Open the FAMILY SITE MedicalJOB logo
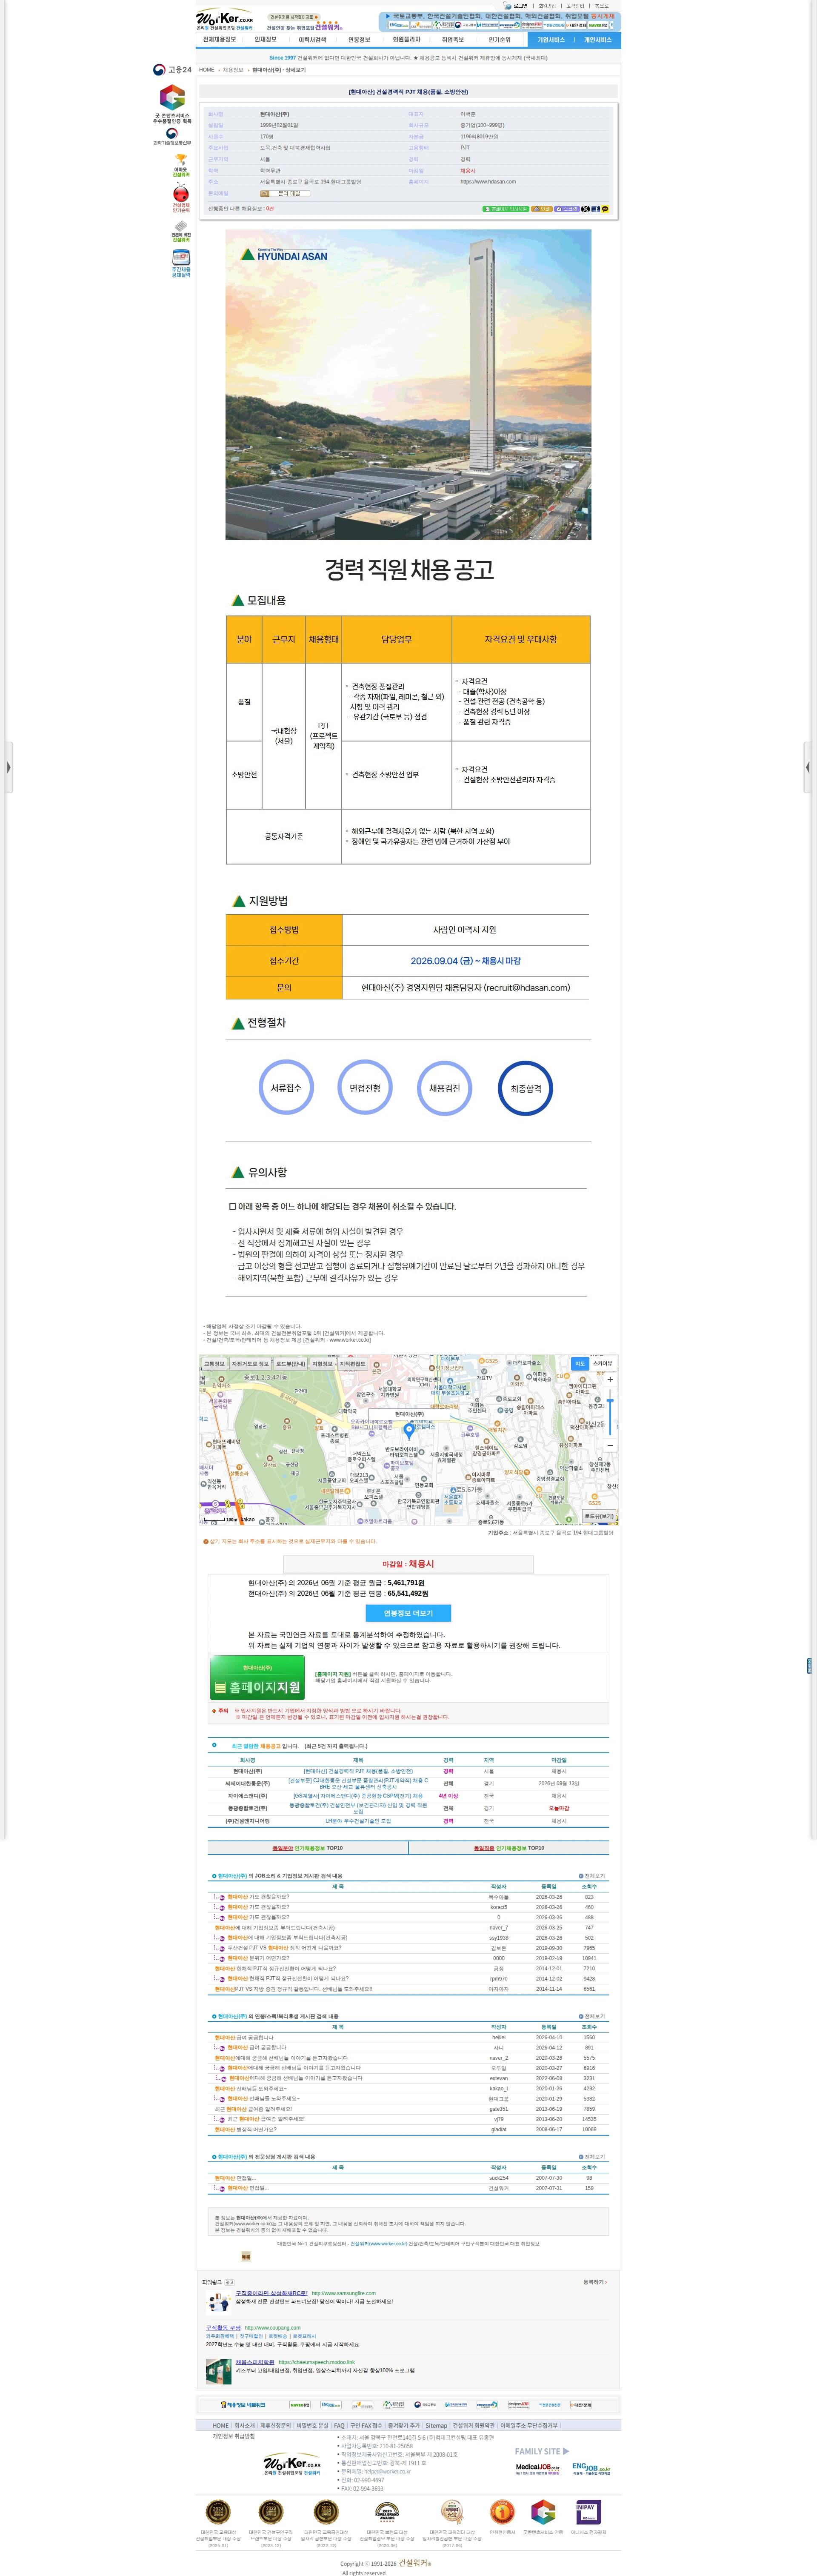The image size is (817, 2576). (538, 2469)
